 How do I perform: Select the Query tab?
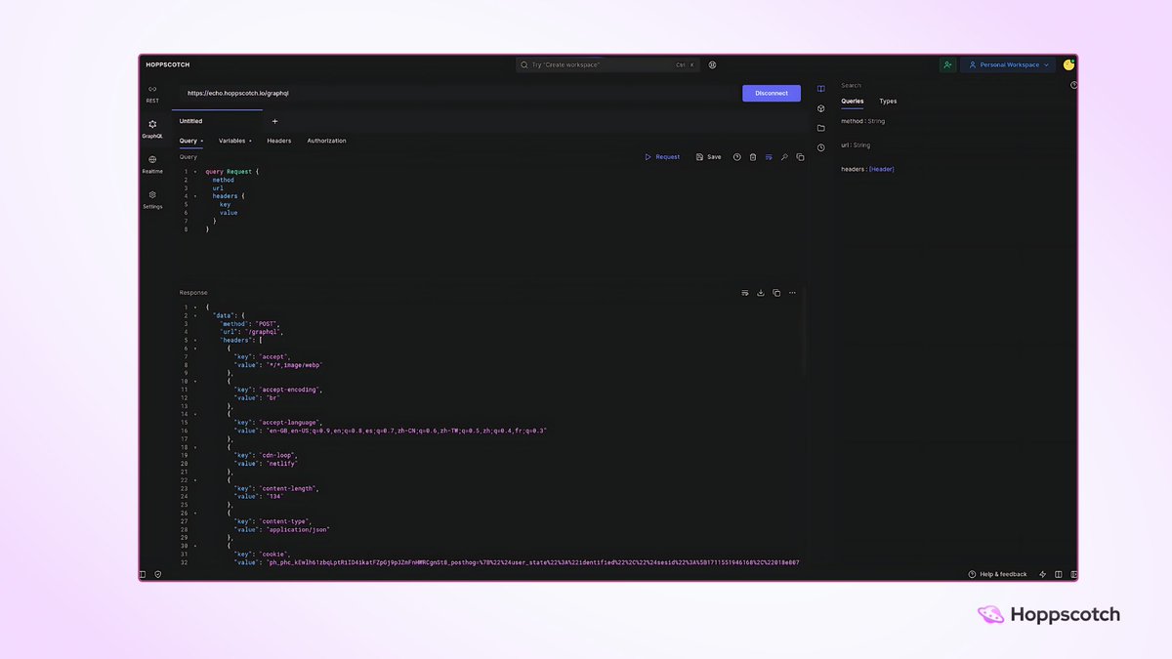pos(191,141)
